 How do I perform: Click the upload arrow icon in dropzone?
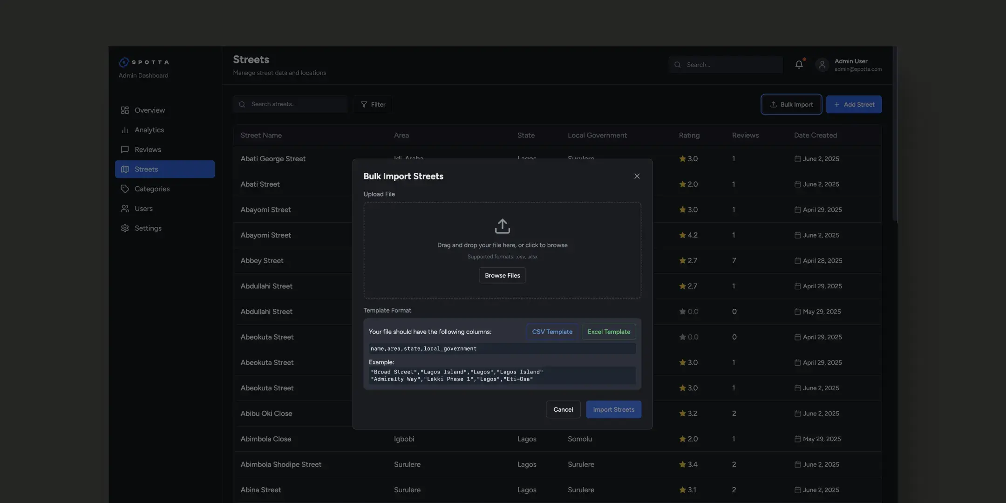click(503, 225)
